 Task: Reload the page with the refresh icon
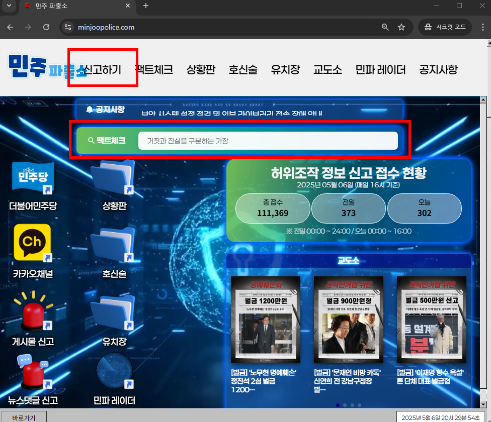46,27
